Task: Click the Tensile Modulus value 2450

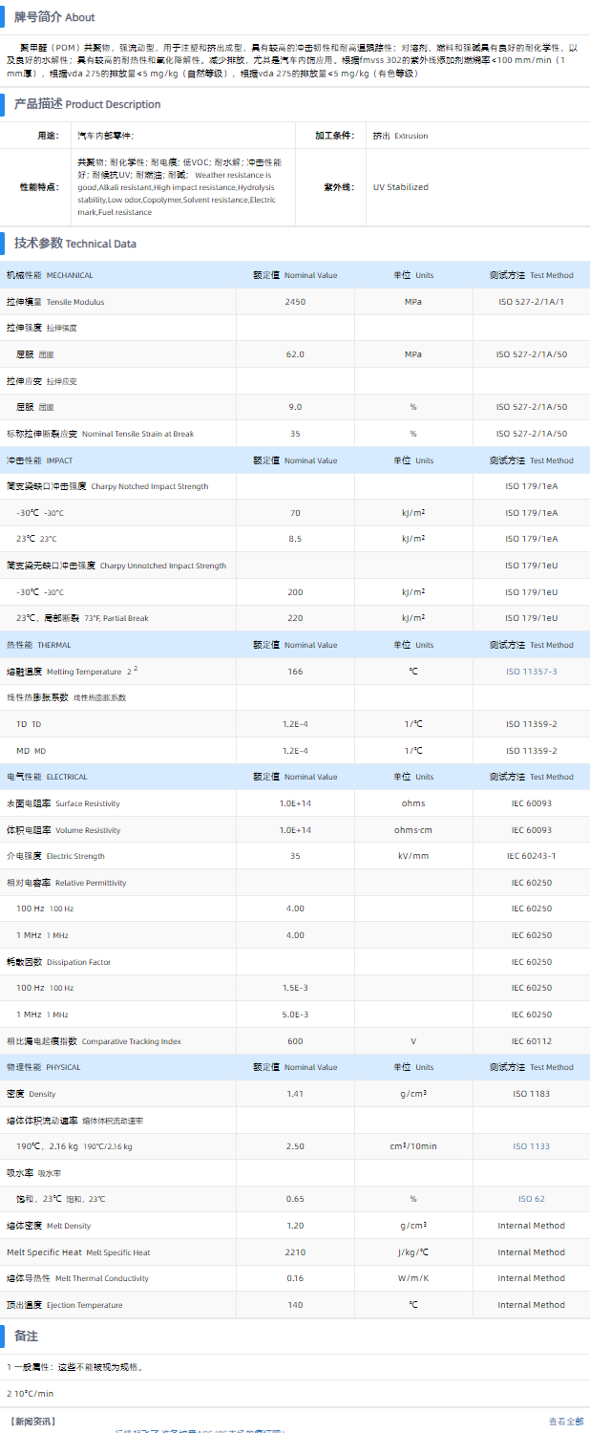Action: (295, 302)
